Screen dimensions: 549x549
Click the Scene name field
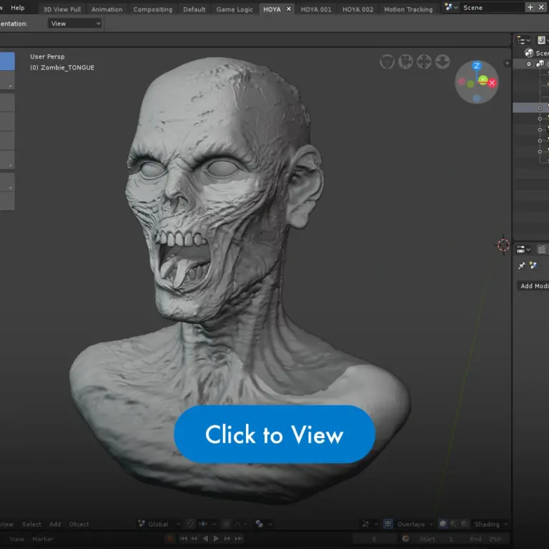pos(493,7)
